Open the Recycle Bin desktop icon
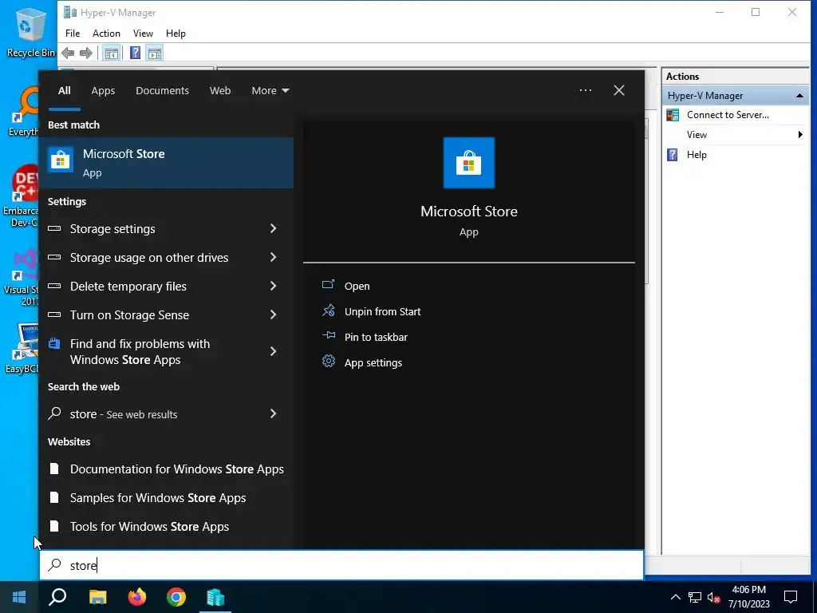817x613 pixels. pyautogui.click(x=30, y=31)
